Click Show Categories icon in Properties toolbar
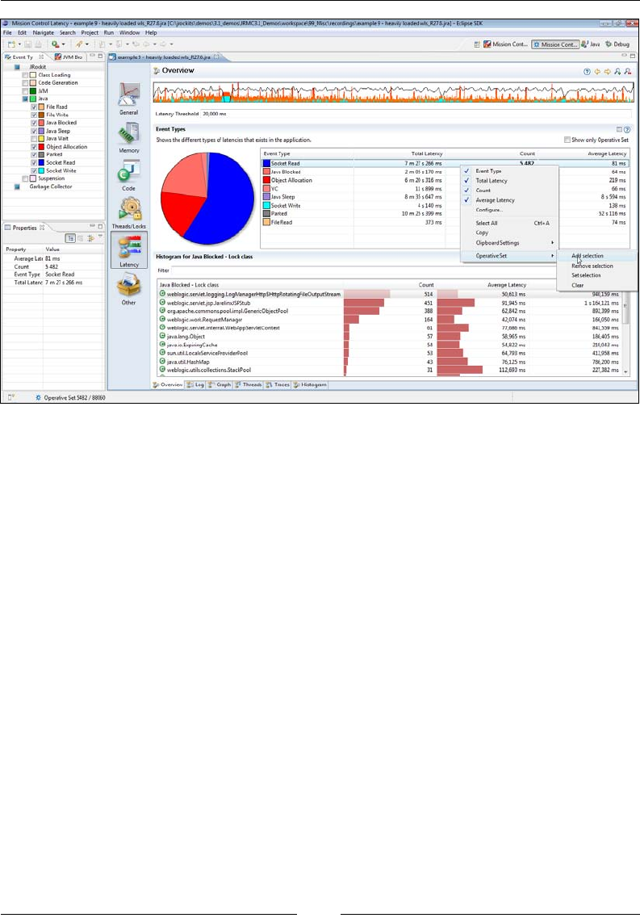The width and height of the screenshot is (640, 922). (70, 238)
